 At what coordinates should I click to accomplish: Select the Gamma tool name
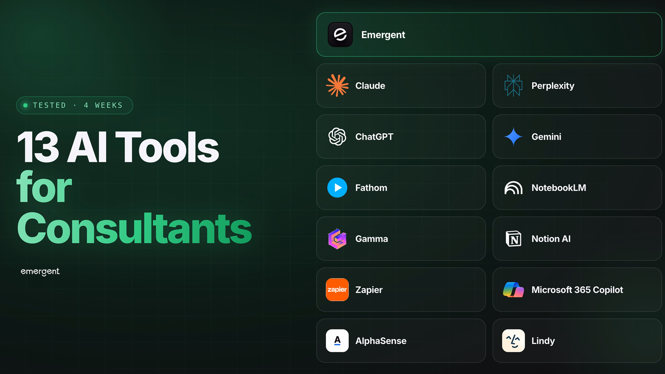click(371, 239)
